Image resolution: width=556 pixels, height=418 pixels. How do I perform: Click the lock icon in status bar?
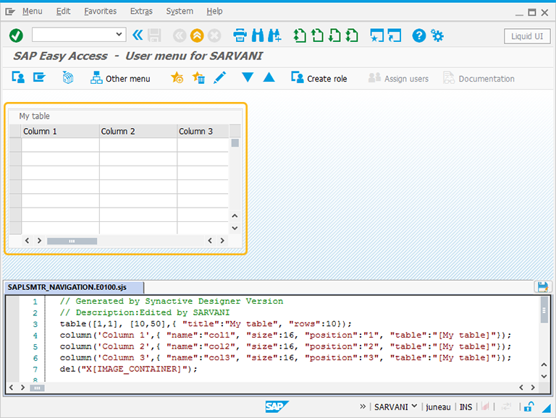point(528,406)
